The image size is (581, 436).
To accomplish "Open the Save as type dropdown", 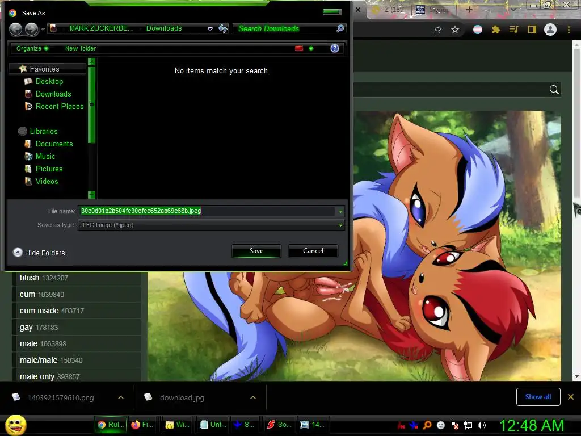I will 211,225.
